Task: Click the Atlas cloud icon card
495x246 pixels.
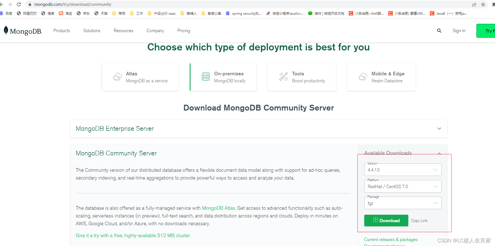Action: pyautogui.click(x=118, y=77)
